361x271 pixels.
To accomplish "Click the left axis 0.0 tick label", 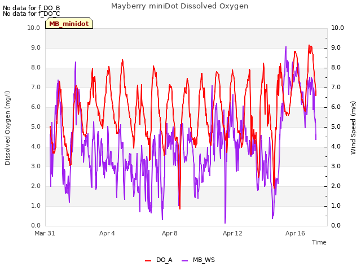I will (x=36, y=226).
